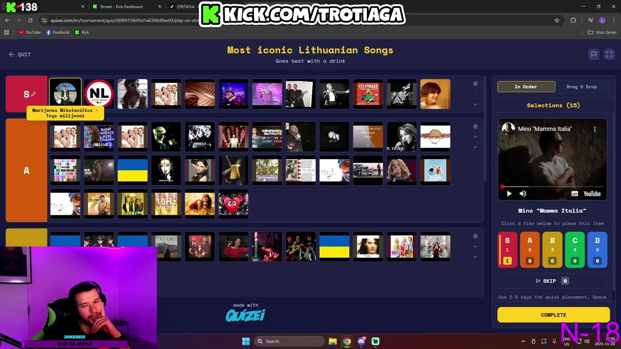Place the item in the C tier

click(x=575, y=250)
